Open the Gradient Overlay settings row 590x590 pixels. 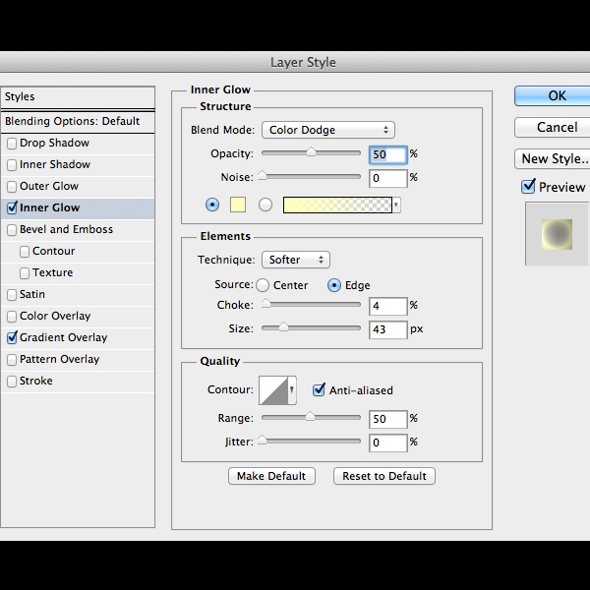78,337
